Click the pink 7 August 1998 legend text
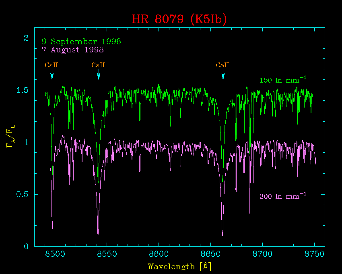 [x=73, y=50]
